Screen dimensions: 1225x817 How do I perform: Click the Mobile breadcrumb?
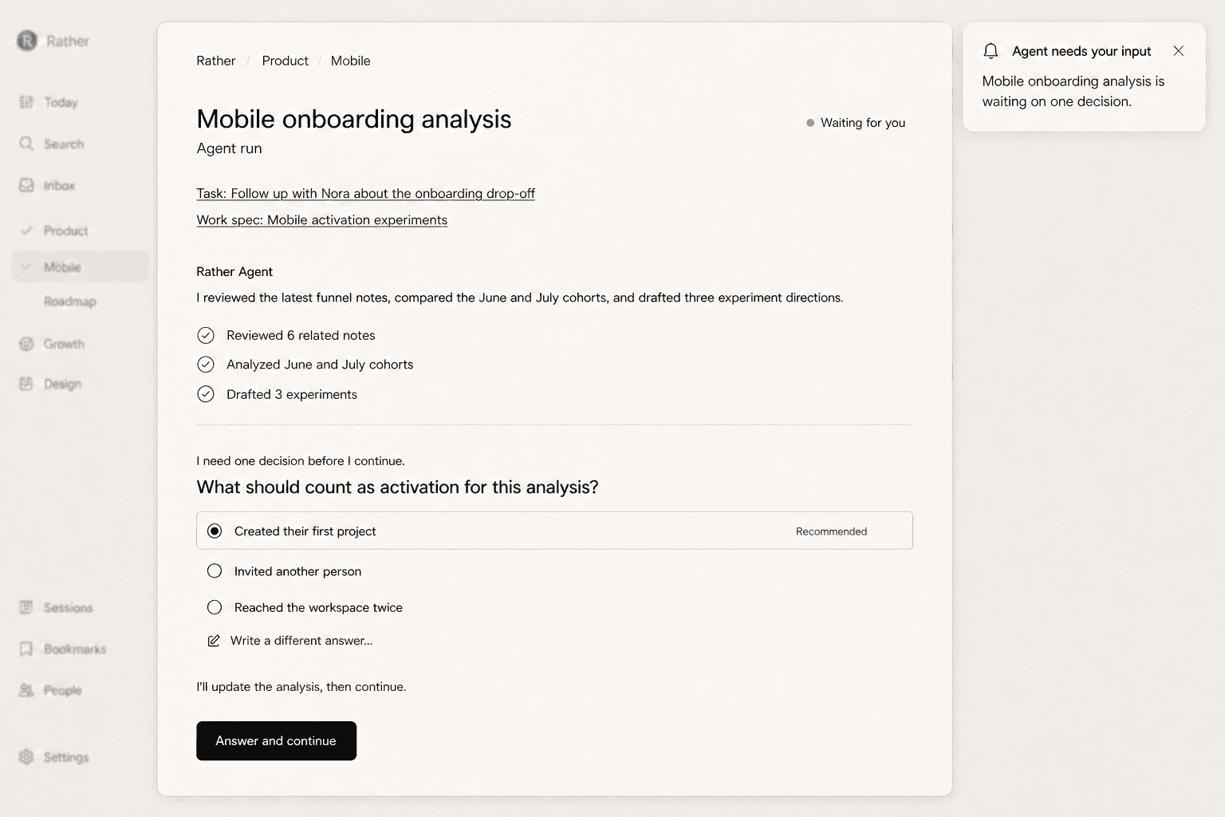pyautogui.click(x=350, y=61)
